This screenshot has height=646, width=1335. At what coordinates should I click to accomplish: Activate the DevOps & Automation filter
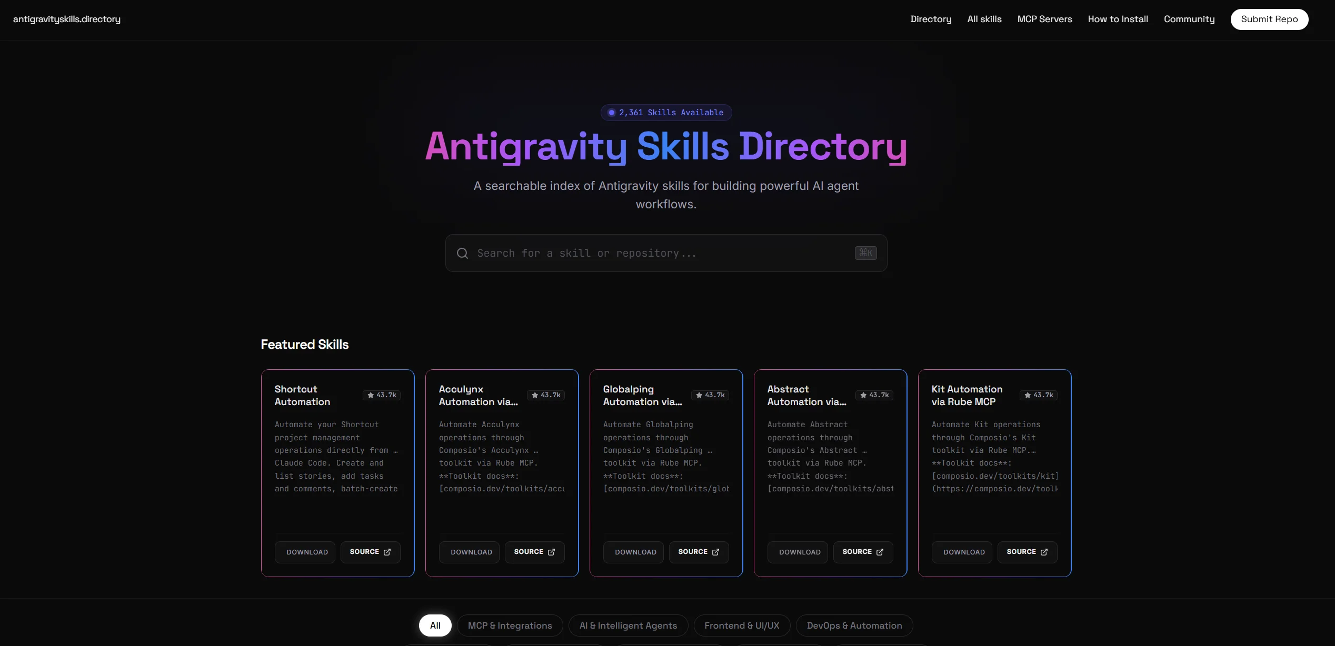[854, 625]
